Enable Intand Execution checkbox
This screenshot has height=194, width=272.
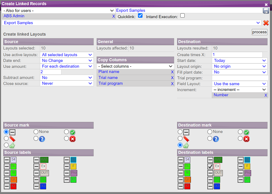182,16
